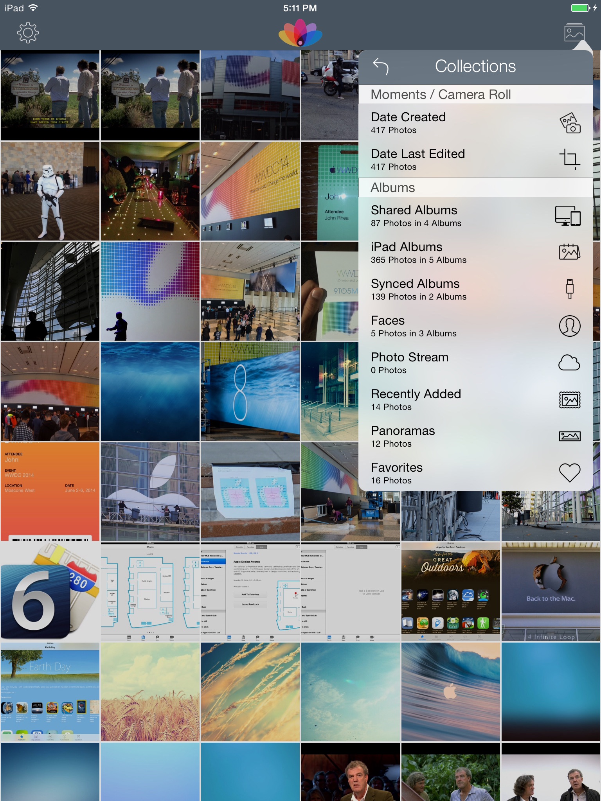The width and height of the screenshot is (601, 801).
Task: View the Back to the Mac photo
Action: pos(551,591)
